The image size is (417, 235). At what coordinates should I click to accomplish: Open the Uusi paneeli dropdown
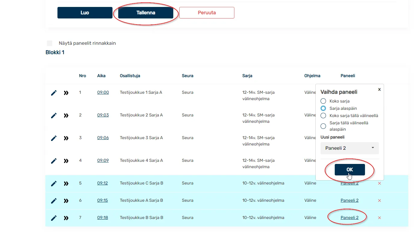(x=350, y=148)
